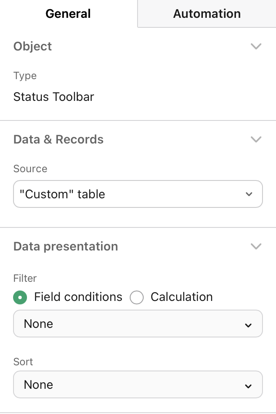Screen dimensions: 276x414
Task: Click the Status Toolbar type label
Action: [53, 97]
